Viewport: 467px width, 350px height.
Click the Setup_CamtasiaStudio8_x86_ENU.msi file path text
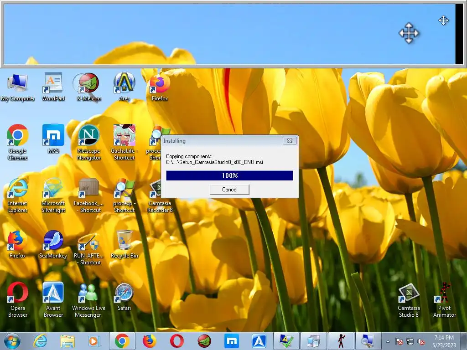[x=214, y=162]
